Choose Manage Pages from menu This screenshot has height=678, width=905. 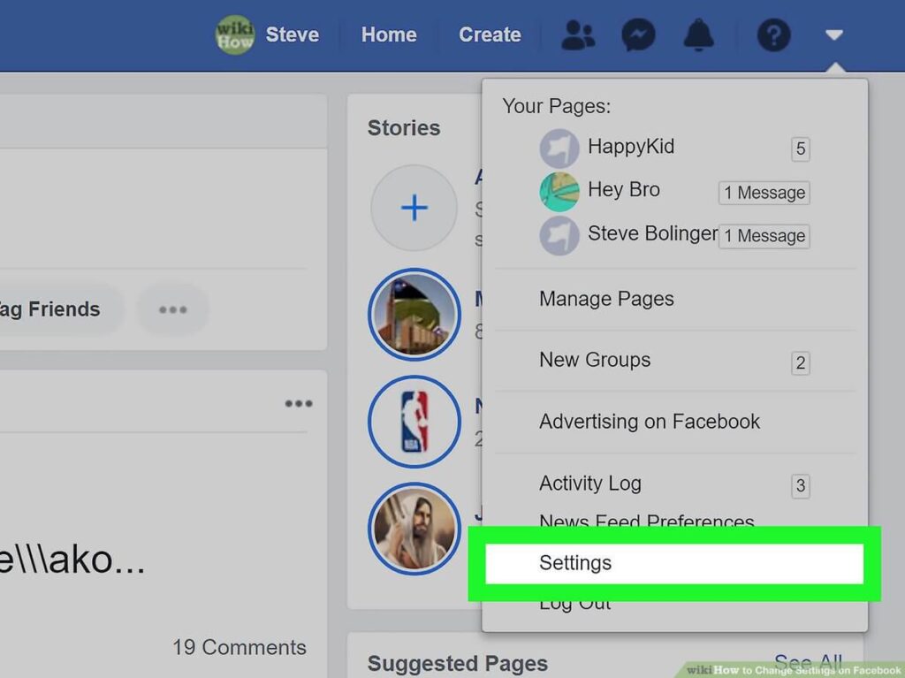coord(606,300)
